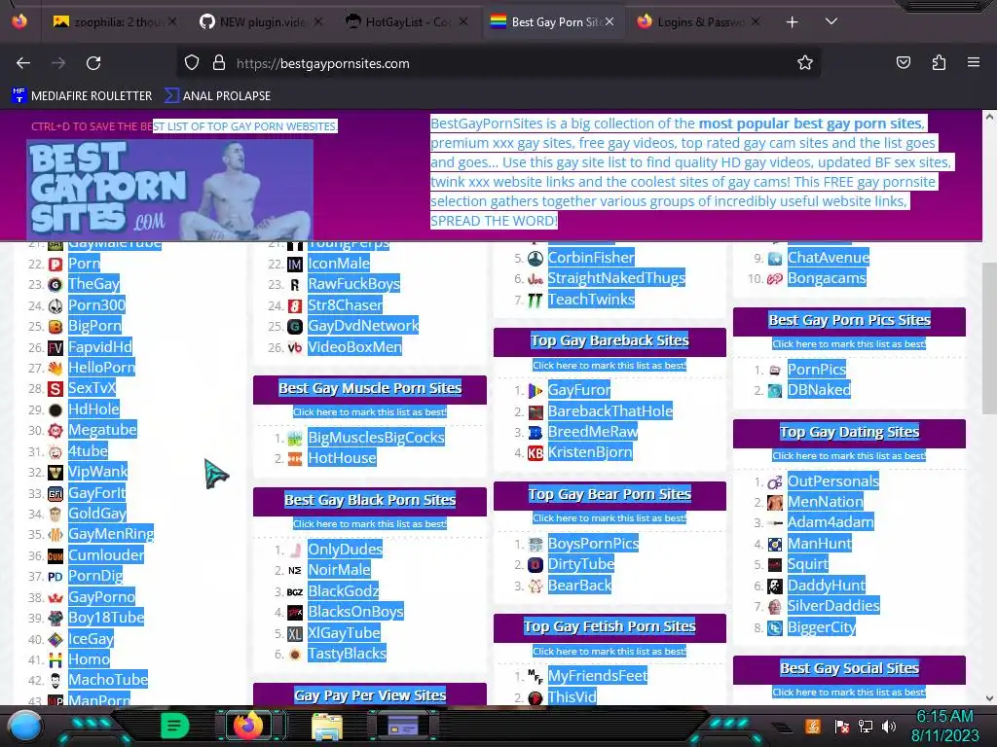Screen dimensions: 997x747
Task: Close the Logins & Passwords tab
Action: [x=756, y=21]
